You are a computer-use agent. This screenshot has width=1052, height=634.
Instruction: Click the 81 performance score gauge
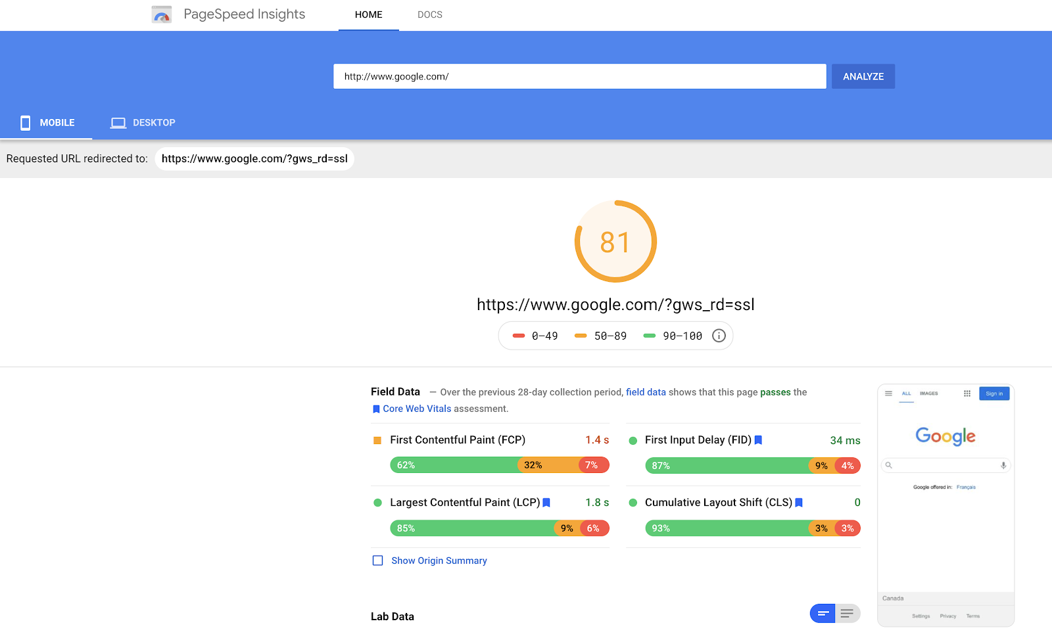click(x=615, y=242)
